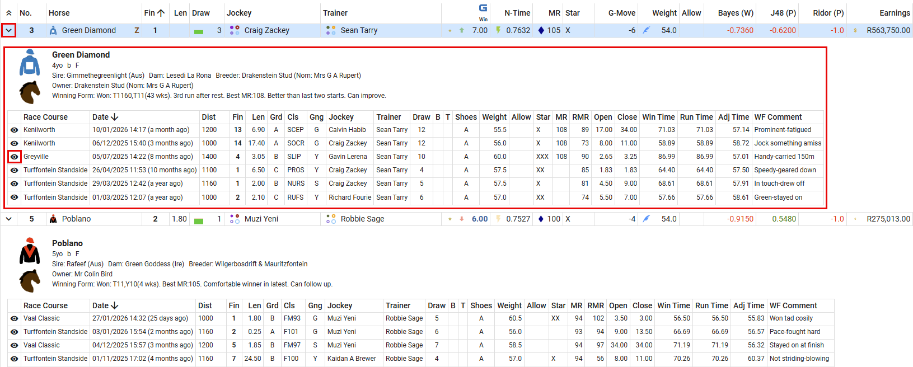Click the Turffontein Standside 26/04/2025 race entry
The width and height of the screenshot is (913, 367).
point(55,170)
